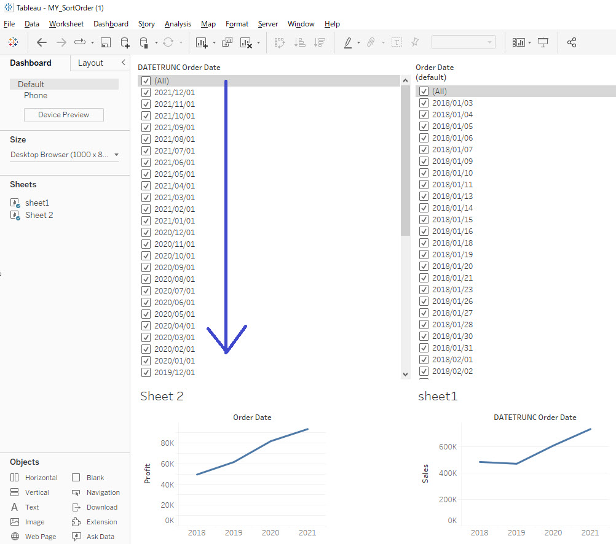
Task: Open the Worksheet menu
Action: click(66, 24)
